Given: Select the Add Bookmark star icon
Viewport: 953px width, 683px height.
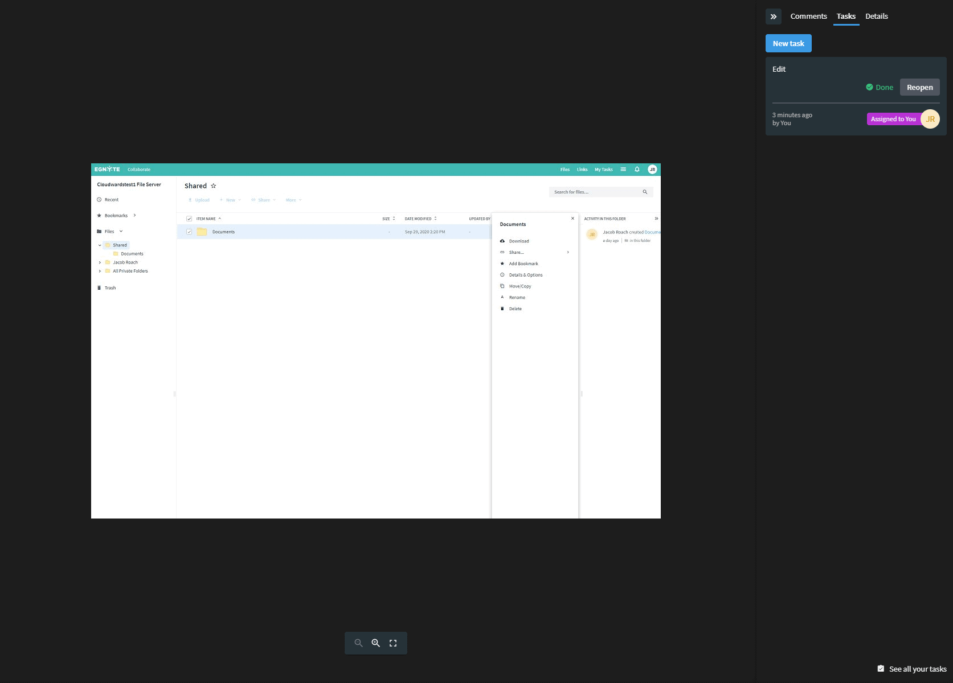Looking at the screenshot, I should click(502, 263).
